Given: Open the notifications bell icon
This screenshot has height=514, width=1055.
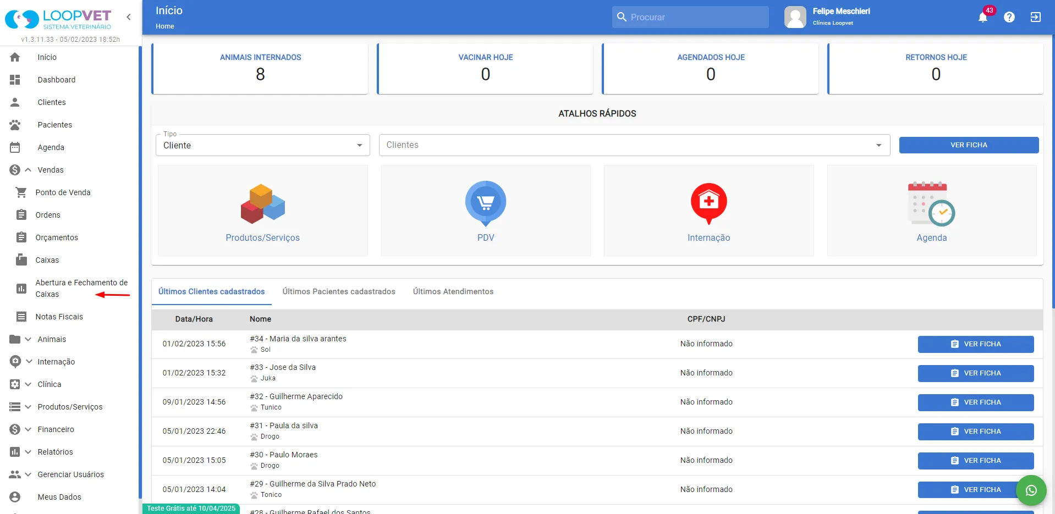Looking at the screenshot, I should click(983, 17).
